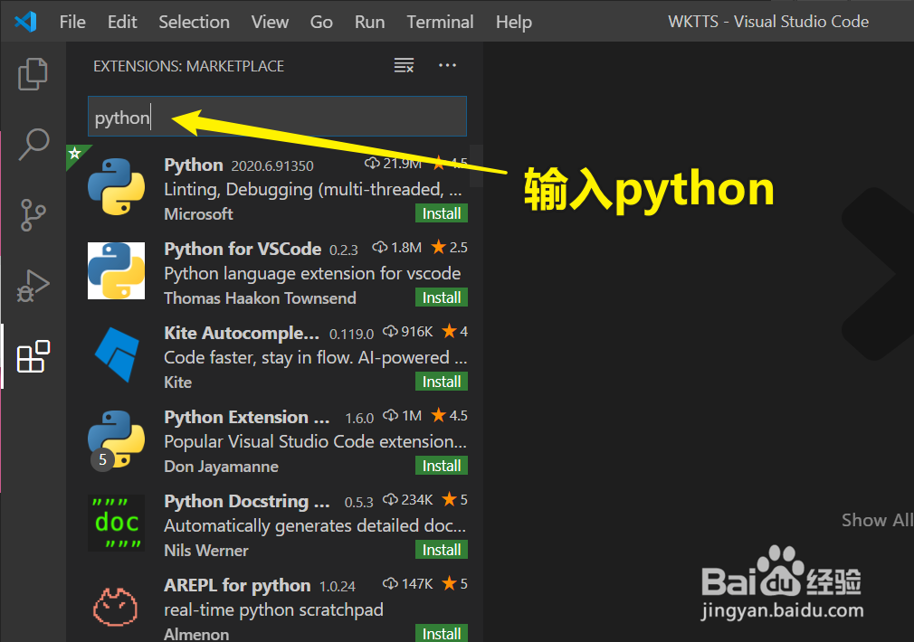Click the Python for VSCode 2.5 star rating

(x=450, y=248)
